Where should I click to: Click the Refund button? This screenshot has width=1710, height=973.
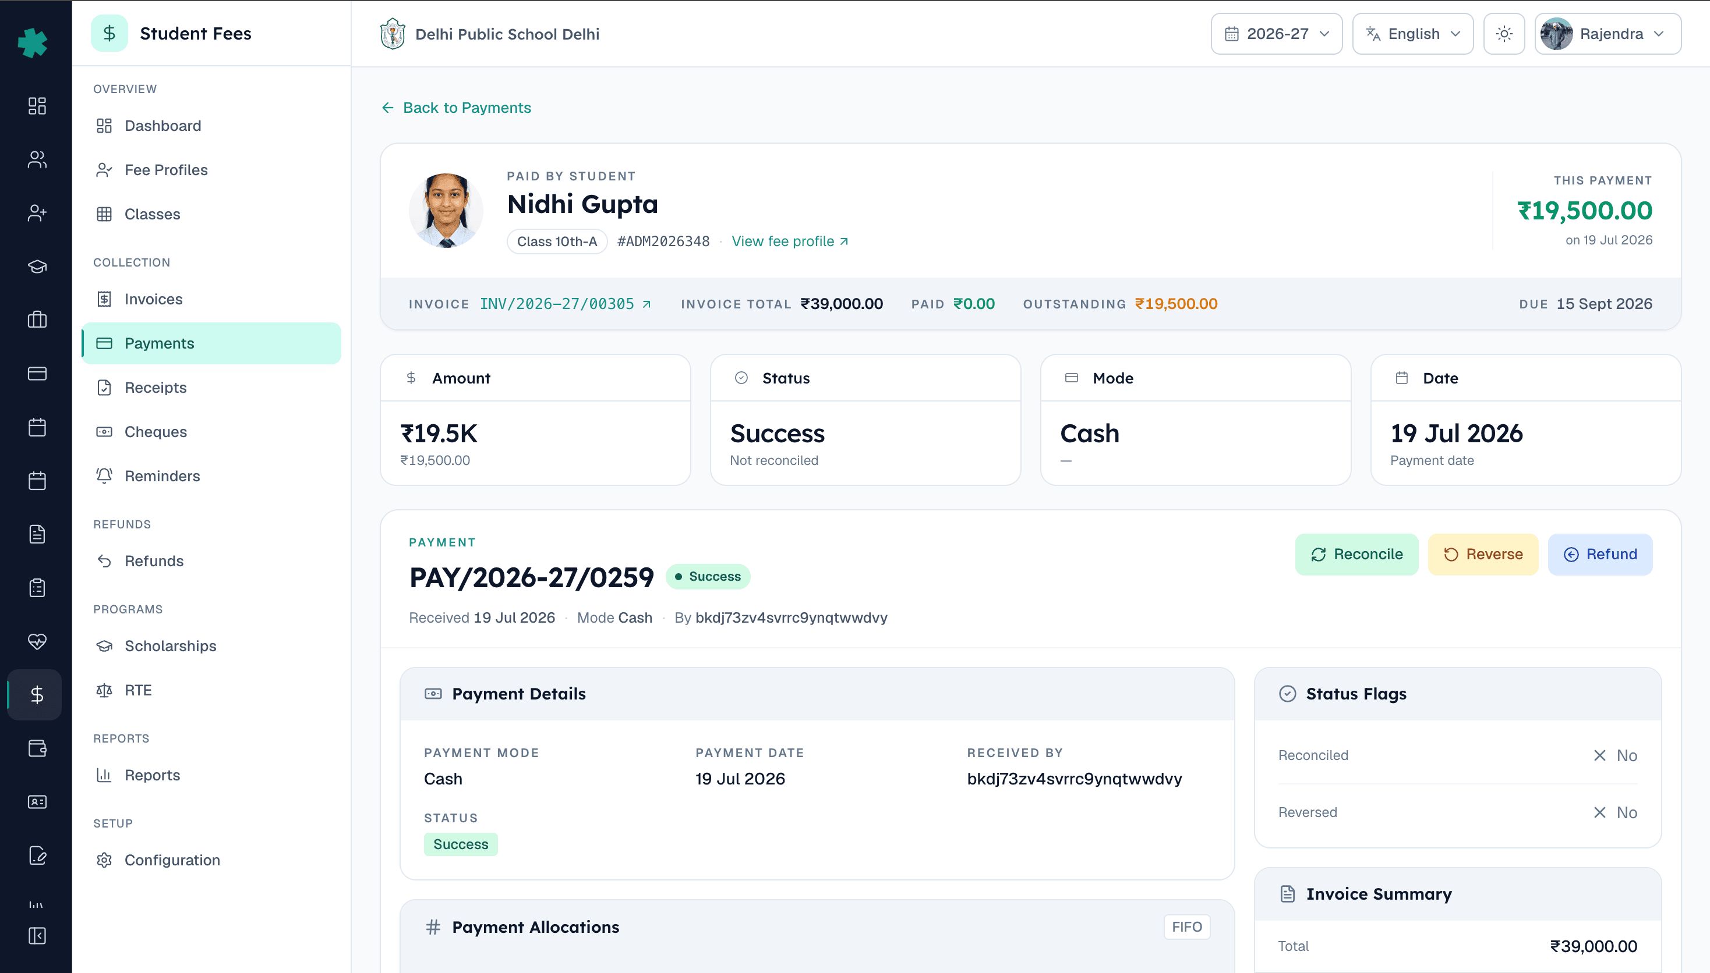pyautogui.click(x=1600, y=554)
